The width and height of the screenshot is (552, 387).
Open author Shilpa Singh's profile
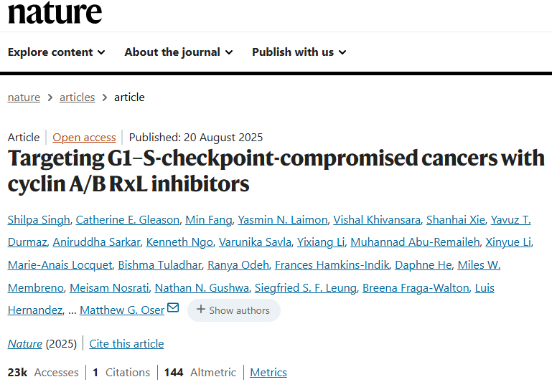coord(37,219)
